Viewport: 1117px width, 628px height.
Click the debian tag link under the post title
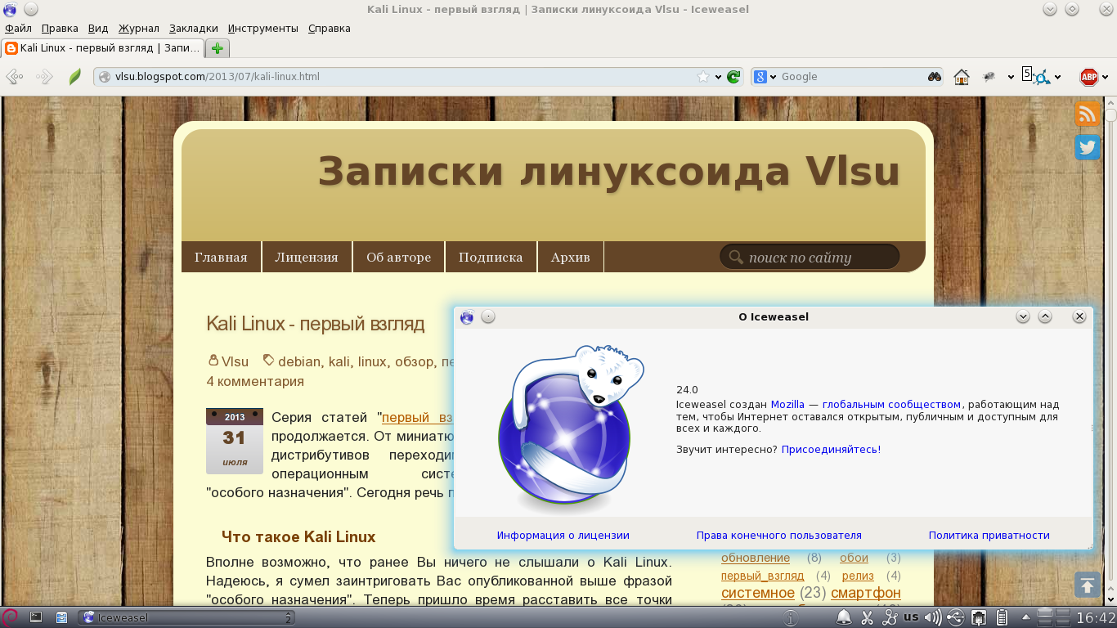pos(300,361)
